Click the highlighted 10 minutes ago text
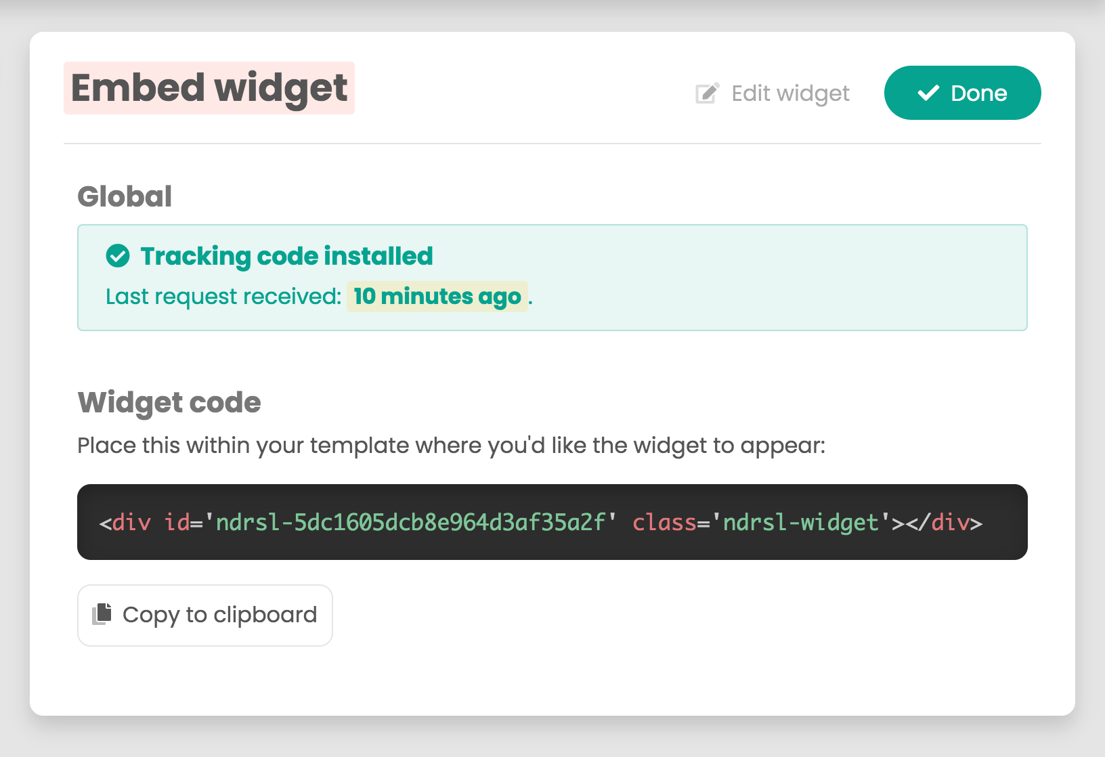Screen dimensions: 1105x757 click(x=437, y=297)
